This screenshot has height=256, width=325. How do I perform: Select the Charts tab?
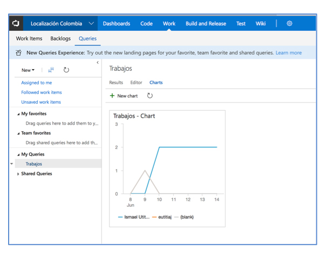[x=156, y=83]
